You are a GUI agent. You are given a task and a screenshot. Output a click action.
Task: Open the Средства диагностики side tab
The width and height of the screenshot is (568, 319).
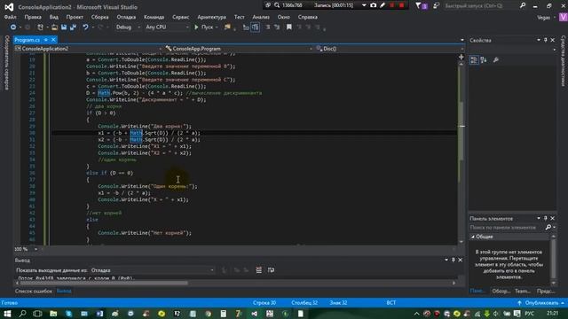click(x=564, y=61)
